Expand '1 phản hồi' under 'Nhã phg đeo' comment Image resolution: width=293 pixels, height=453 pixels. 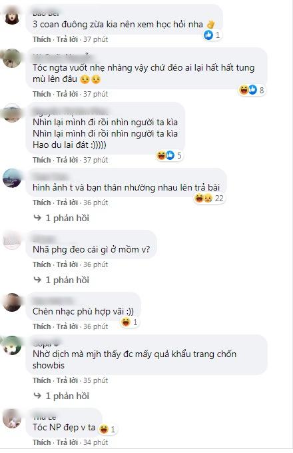pyautogui.click(x=61, y=280)
